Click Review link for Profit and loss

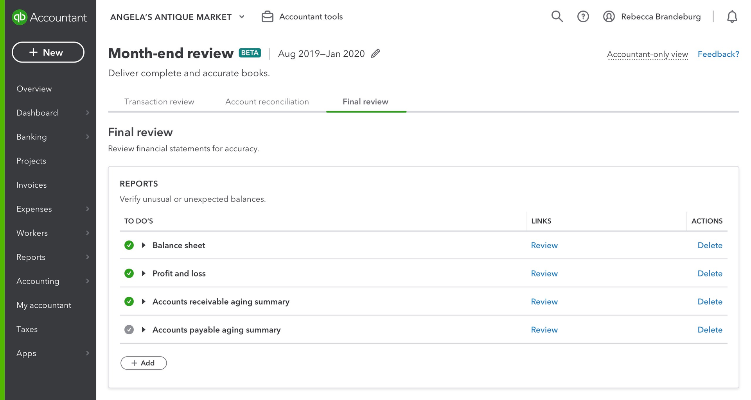[544, 273]
